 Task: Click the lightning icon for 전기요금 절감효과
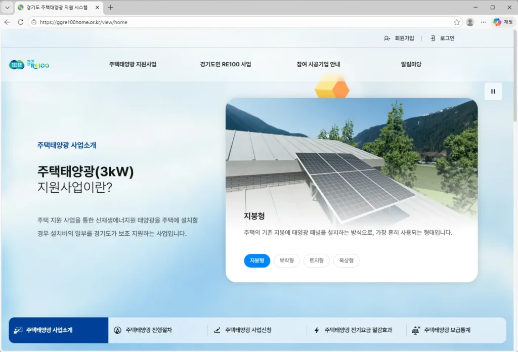(x=317, y=330)
